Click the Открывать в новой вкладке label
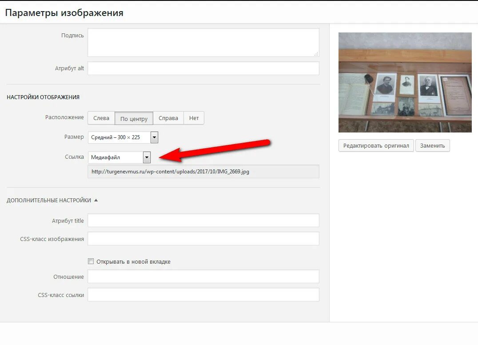Screen dimensions: 478x345 click(x=134, y=262)
